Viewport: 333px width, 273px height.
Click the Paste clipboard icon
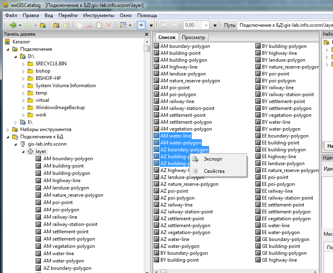99,26
